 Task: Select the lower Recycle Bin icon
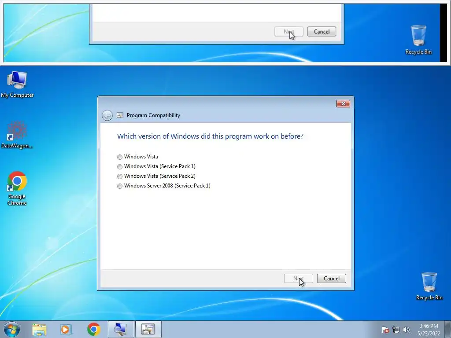coord(429,286)
